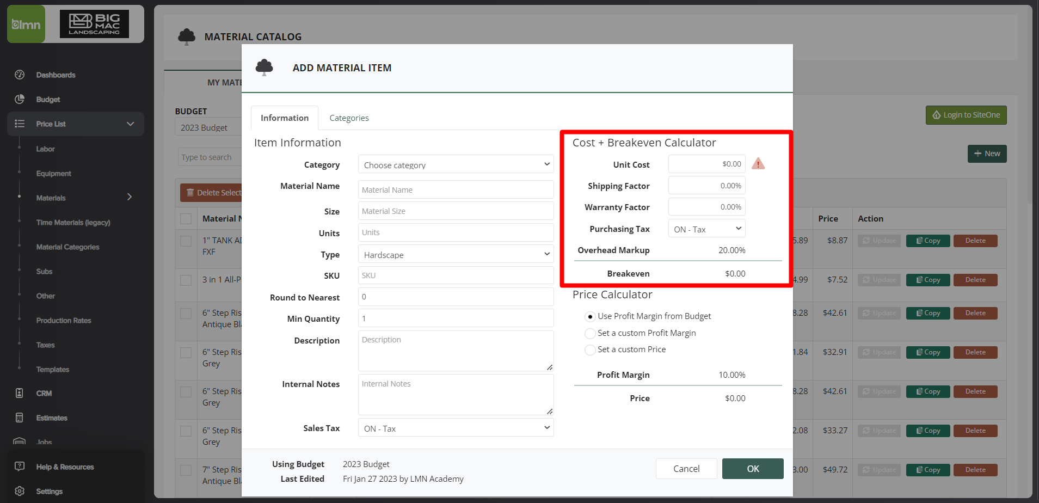
Task: Open Production Rates in the sidebar
Action: [x=63, y=320]
